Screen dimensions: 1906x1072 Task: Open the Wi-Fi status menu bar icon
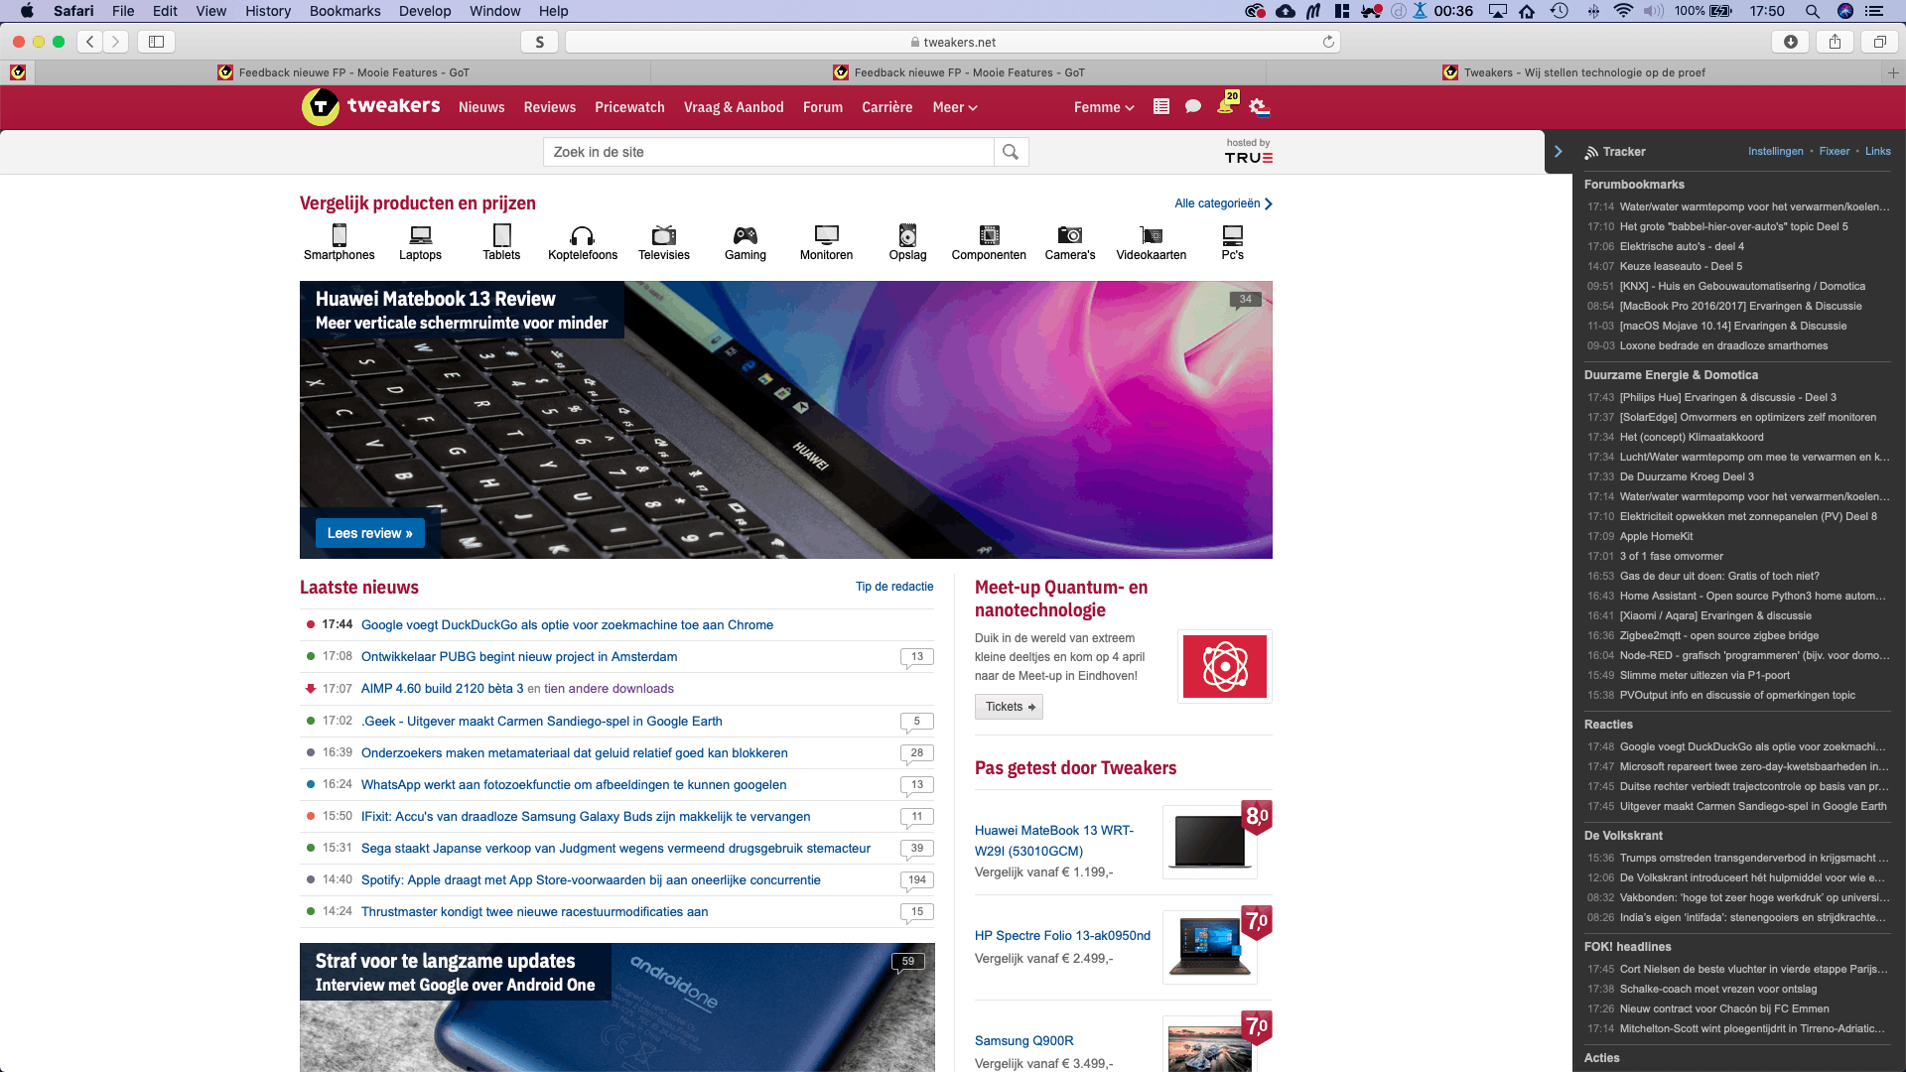1624,11
